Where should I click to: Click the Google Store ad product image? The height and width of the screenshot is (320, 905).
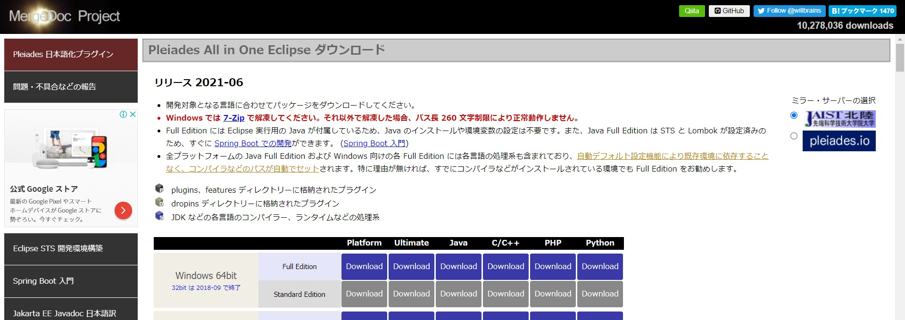point(71,148)
